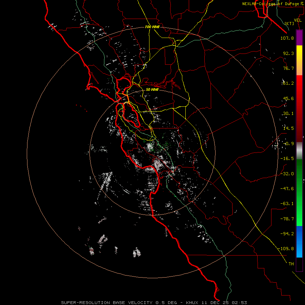Select the -94.2 velocity scale value
Viewport: 305px width, 305px height.
coord(287,233)
